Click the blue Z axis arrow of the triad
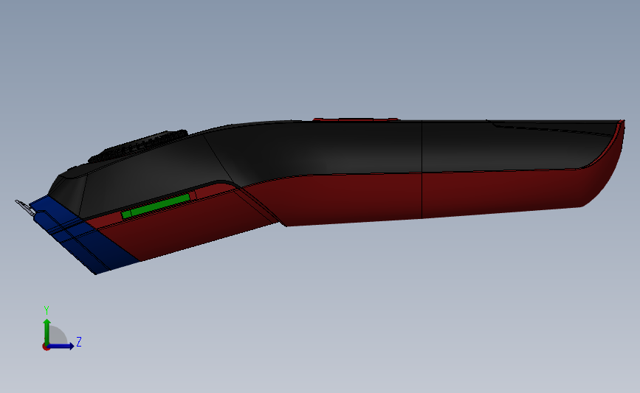This screenshot has width=640, height=393. click(x=61, y=346)
